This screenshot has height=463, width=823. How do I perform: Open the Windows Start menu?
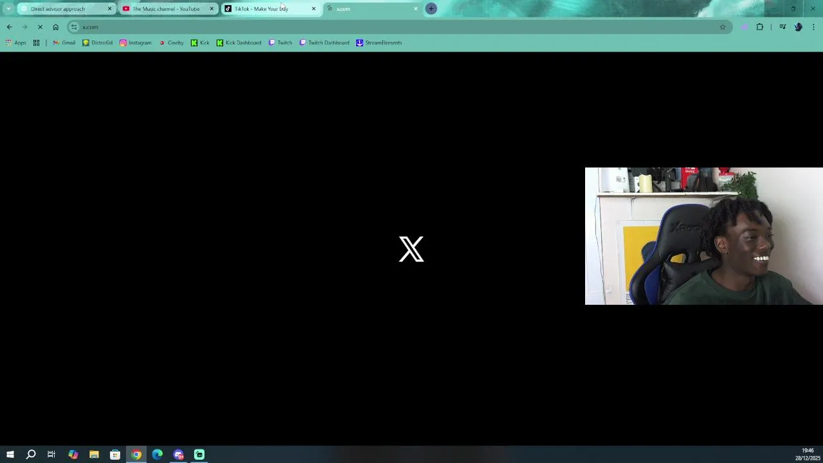pos(10,455)
